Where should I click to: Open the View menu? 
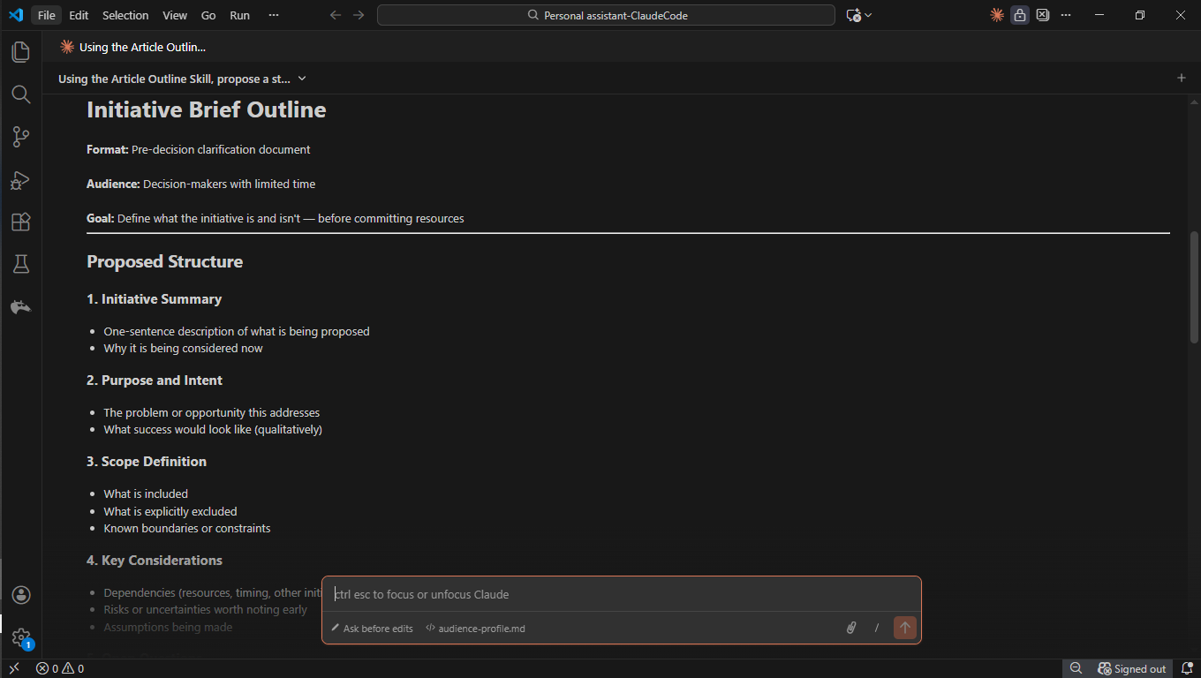click(175, 15)
